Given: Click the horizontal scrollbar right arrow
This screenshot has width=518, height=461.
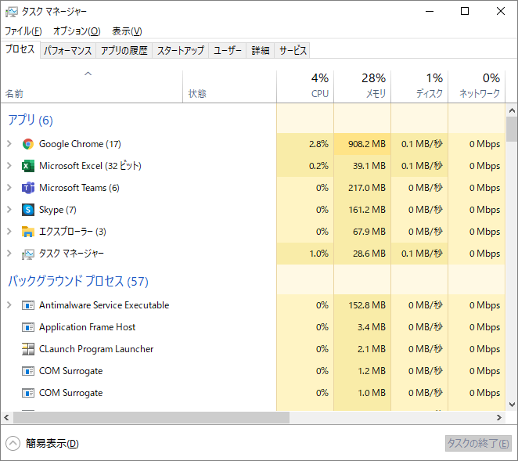Looking at the screenshot, I should pyautogui.click(x=499, y=418).
